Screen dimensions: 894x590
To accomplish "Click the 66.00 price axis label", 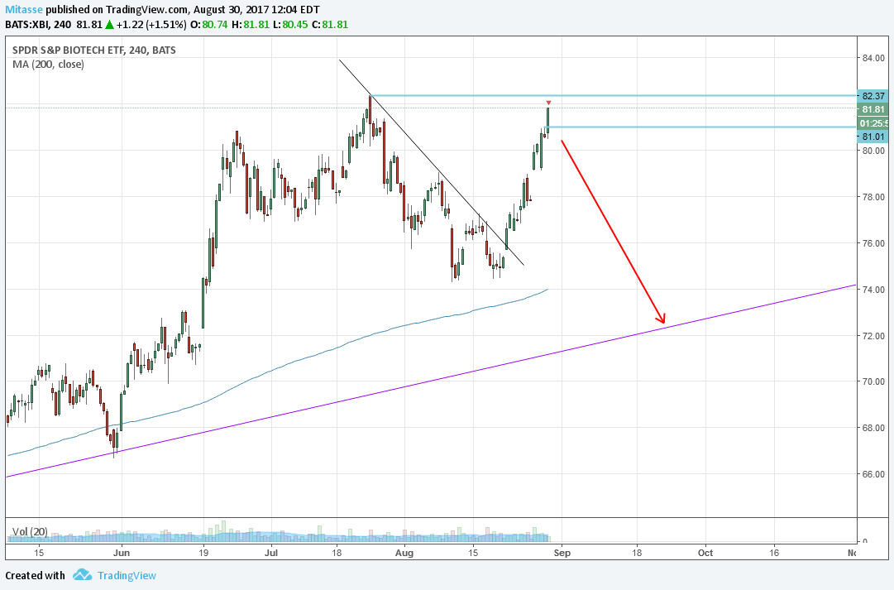I will 873,473.
